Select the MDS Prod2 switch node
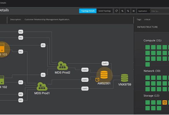The image size is (169, 115). point(62,66)
